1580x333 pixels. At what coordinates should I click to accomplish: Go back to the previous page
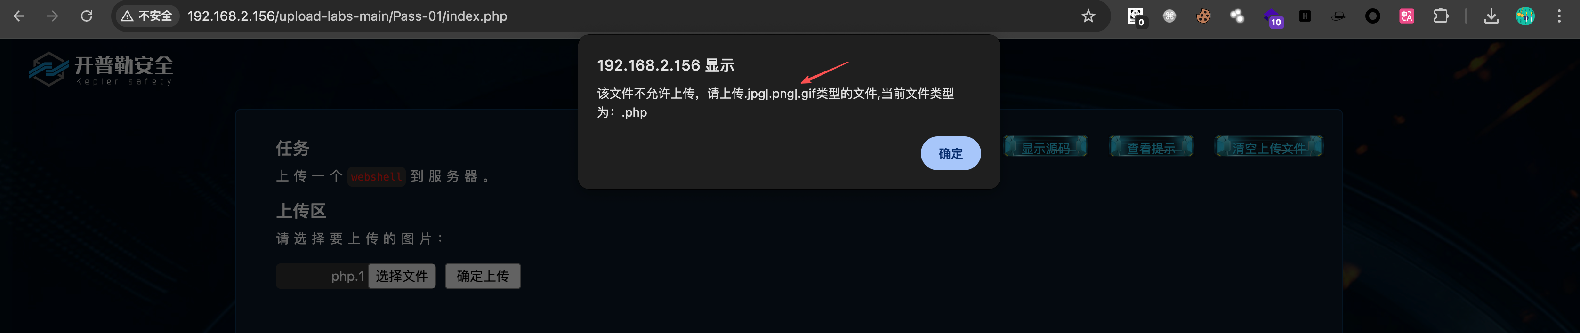pos(19,16)
